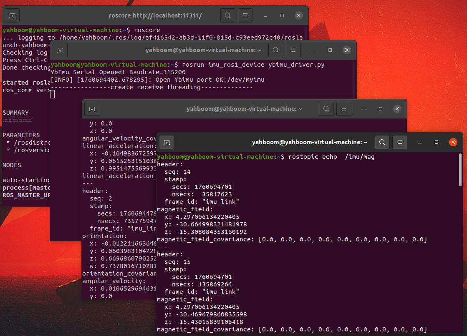Click 'nsecs: 135869264' line
Screen dimensions: 467x336
202,284
